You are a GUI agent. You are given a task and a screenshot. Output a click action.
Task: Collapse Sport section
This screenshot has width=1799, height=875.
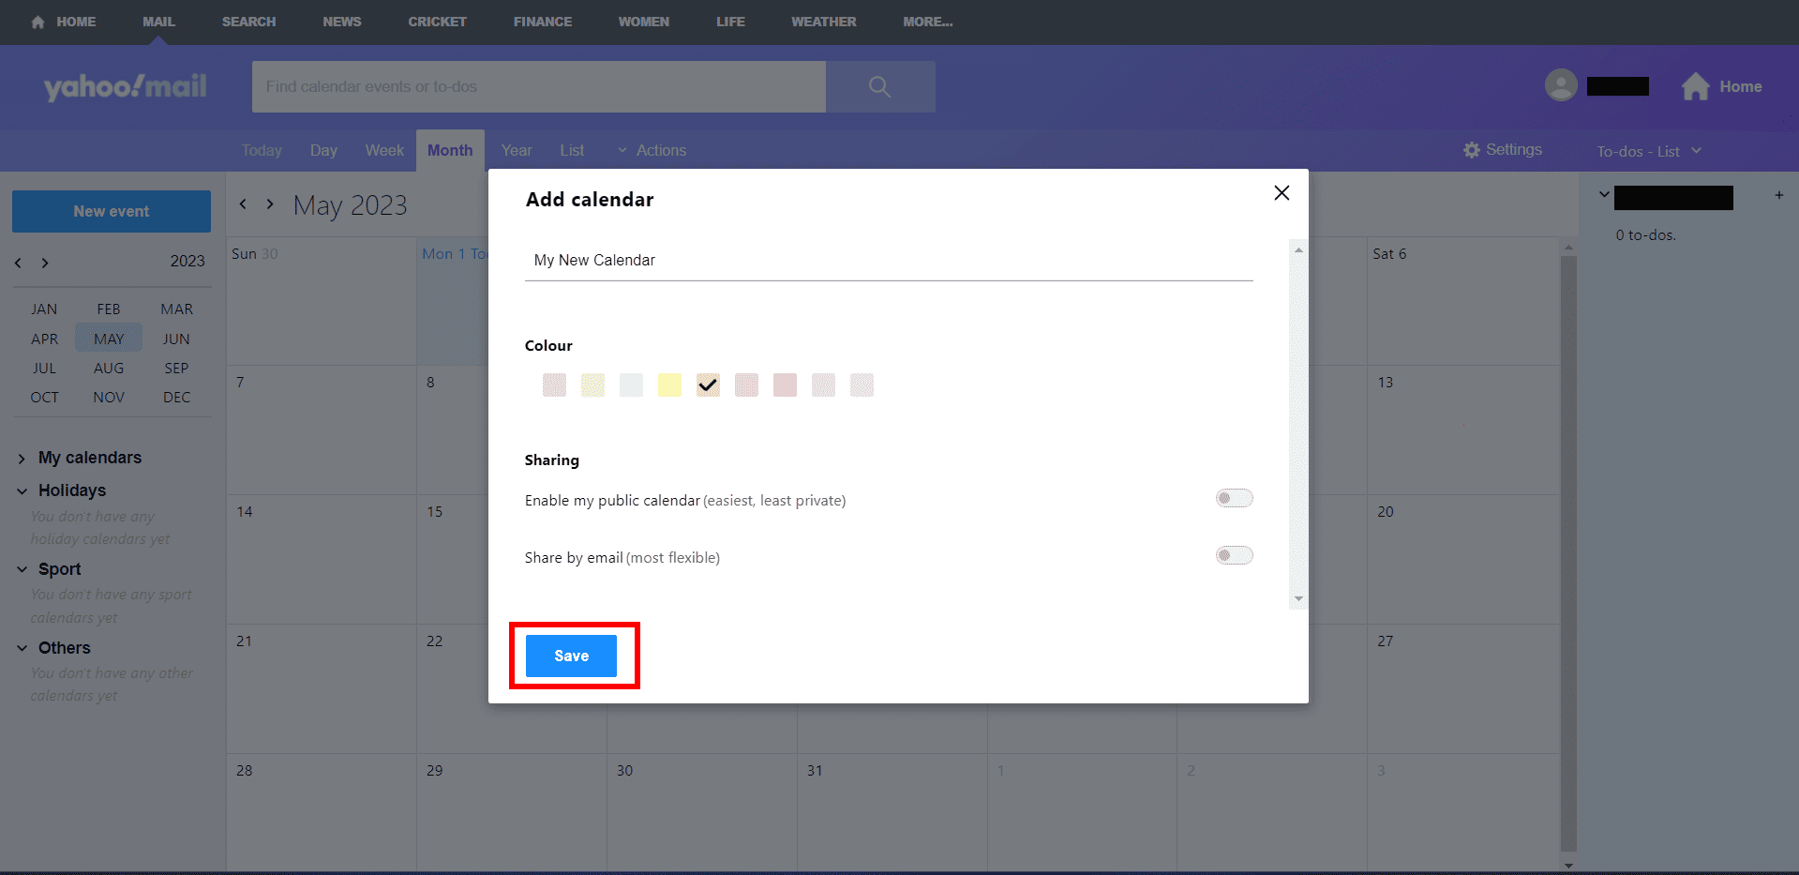pos(22,569)
